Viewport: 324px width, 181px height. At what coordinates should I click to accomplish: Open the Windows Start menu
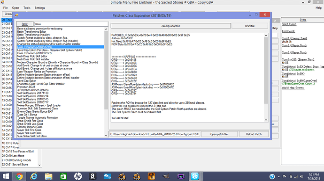(6, 176)
